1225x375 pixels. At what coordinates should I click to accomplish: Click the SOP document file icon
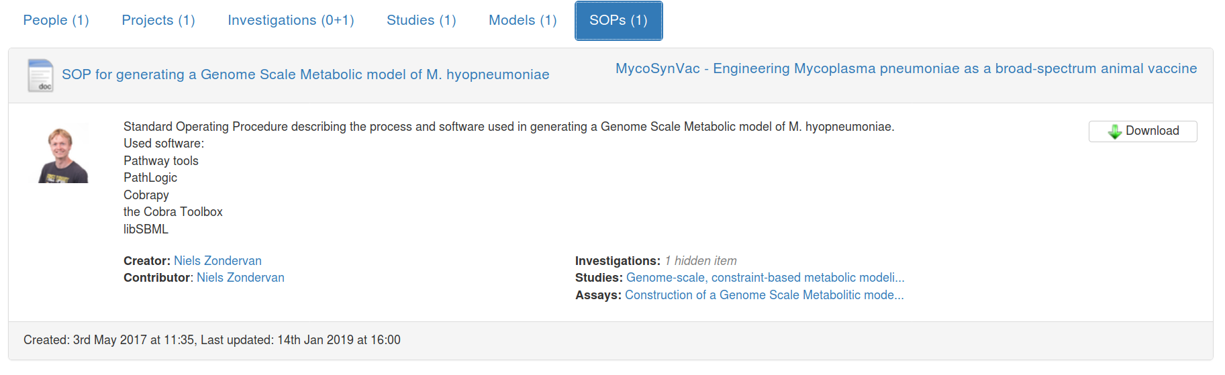40,75
